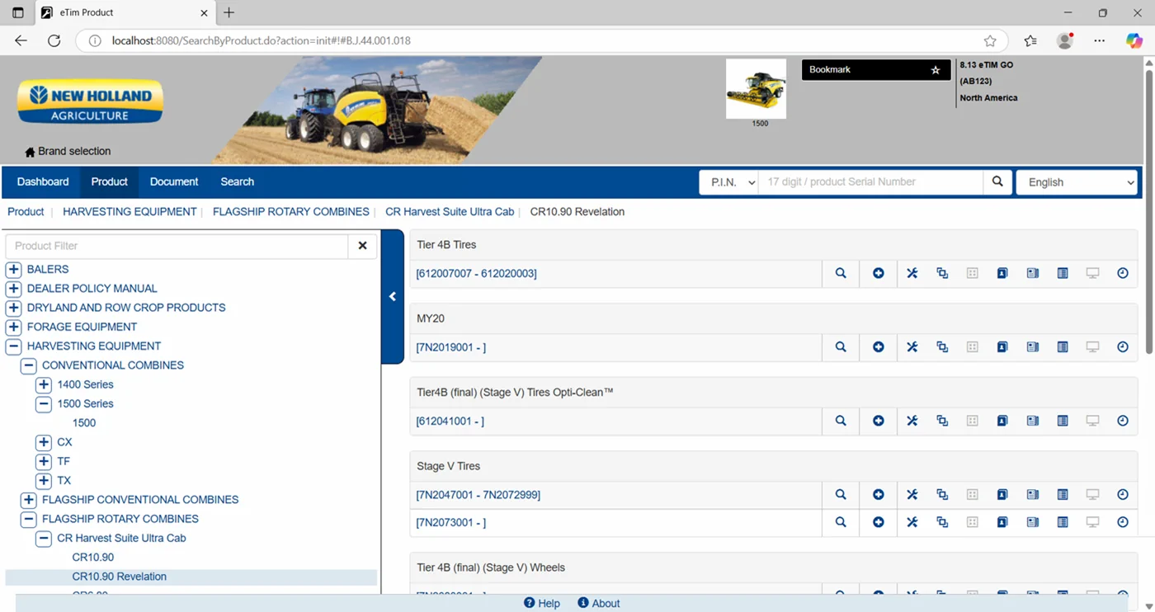Collapse the 1500 Series node
Image resolution: width=1155 pixels, height=612 pixels.
44,404
